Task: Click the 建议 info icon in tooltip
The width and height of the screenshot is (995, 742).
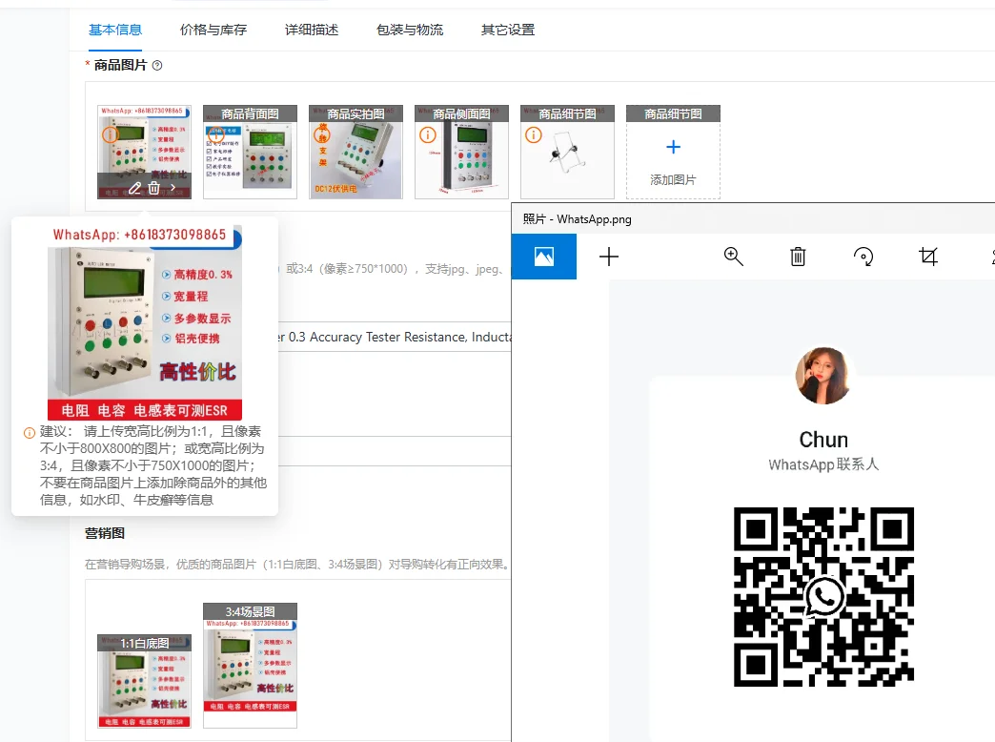Action: tap(30, 433)
